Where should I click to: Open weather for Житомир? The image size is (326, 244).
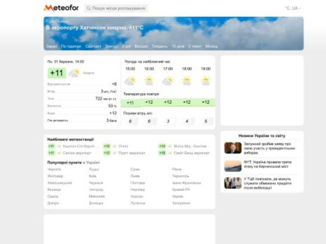(x=55, y=176)
